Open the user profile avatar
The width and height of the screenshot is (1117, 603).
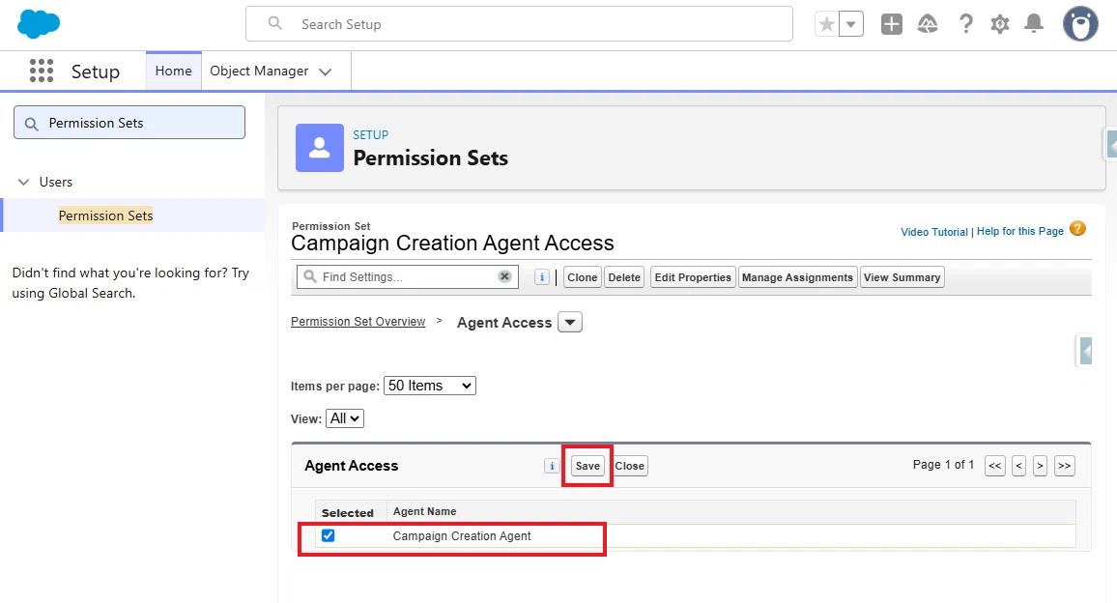[x=1080, y=24]
